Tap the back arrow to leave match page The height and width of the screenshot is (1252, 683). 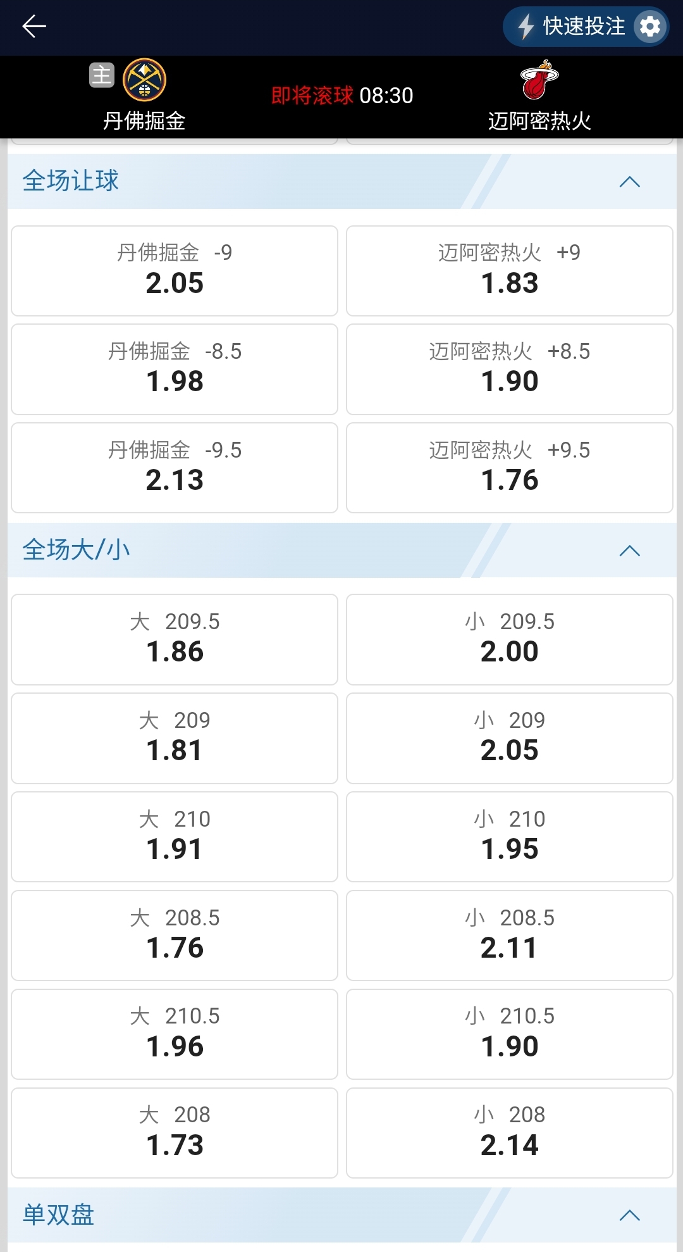tap(35, 27)
